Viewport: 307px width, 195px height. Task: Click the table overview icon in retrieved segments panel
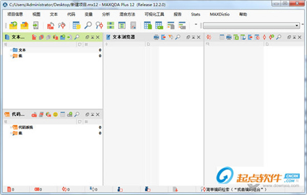222,37
